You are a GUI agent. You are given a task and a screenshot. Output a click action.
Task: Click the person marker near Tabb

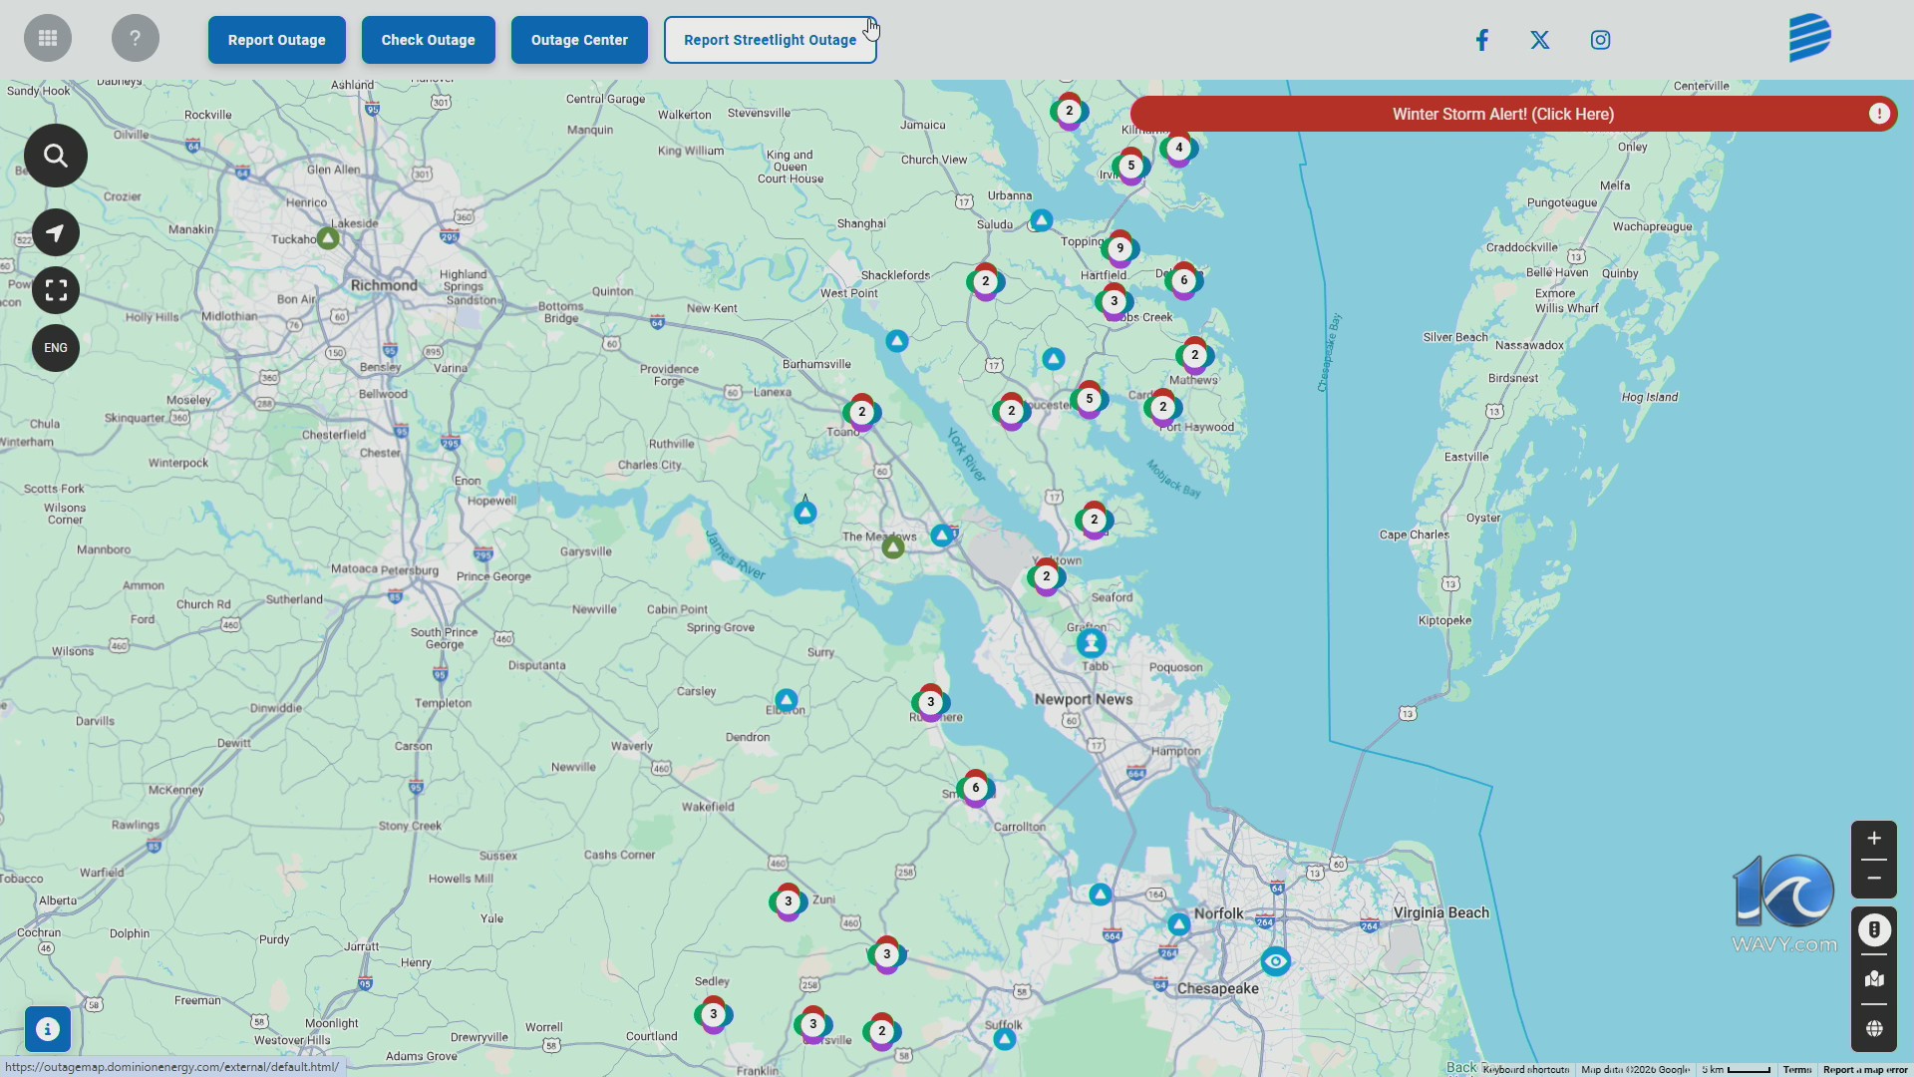[1092, 642]
